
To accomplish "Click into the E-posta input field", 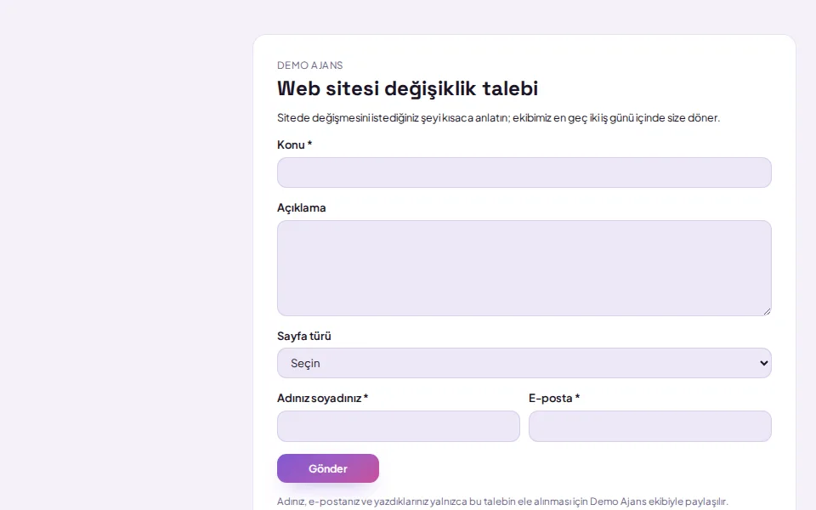I will click(650, 426).
